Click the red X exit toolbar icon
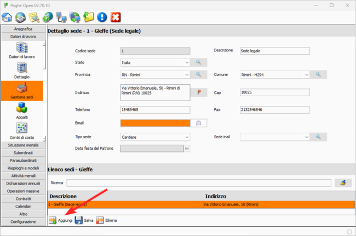Image resolution: width=356 pixels, height=236 pixels. pos(116,17)
